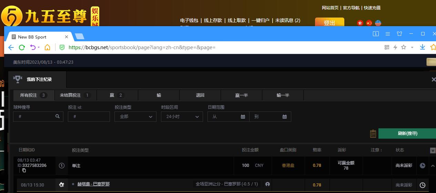The image size is (436, 193).
Task: Open the browser downloads icon
Action: [423, 47]
